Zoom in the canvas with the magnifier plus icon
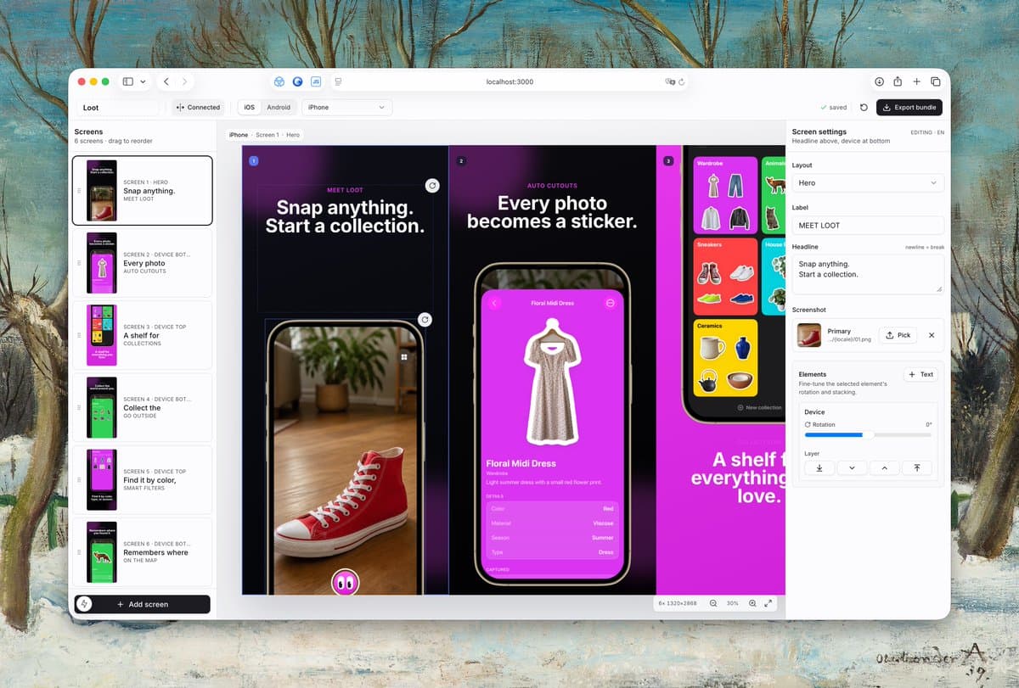This screenshot has height=688, width=1019. [752, 603]
